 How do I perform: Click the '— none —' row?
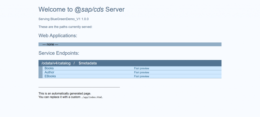coord(130,44)
